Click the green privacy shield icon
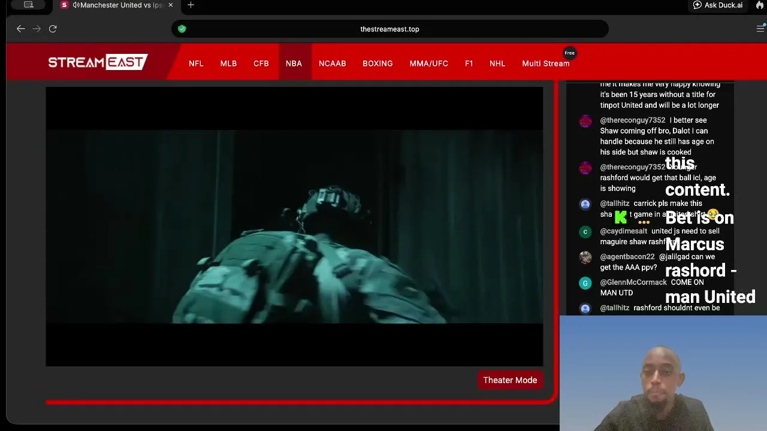This screenshot has width=767, height=431. (x=182, y=29)
